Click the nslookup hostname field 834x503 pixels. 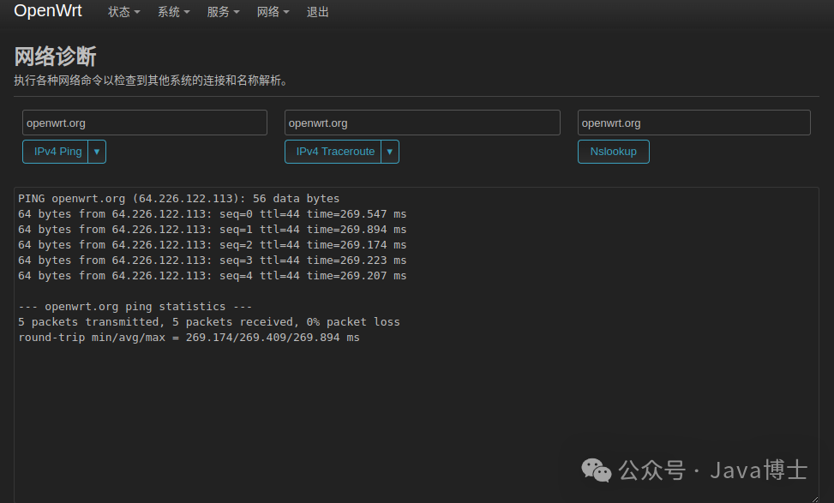pyautogui.click(x=693, y=122)
